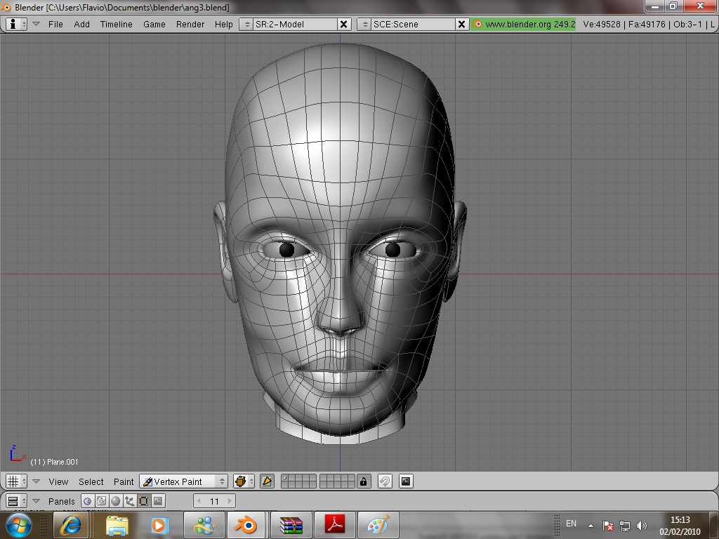The height and width of the screenshot is (539, 719).
Task: Switch to Editing context buttons
Action: 144,501
